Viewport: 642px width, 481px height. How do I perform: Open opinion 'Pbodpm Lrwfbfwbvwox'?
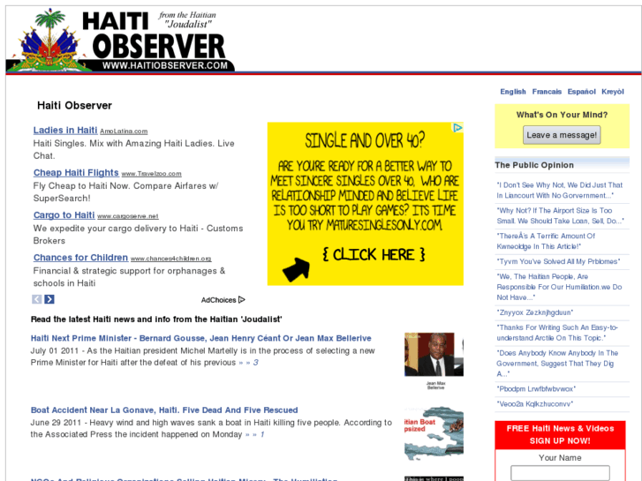[536, 389]
